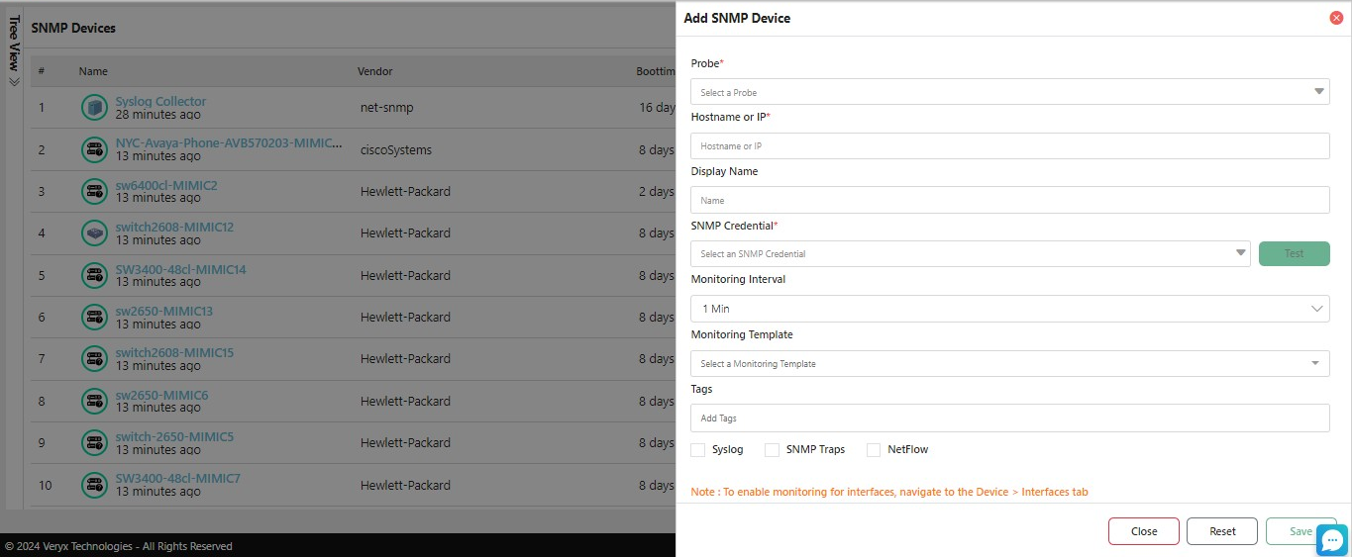This screenshot has height=557, width=1352.
Task: Open the switch-2650-MIMIC5 device link
Action: tap(174, 436)
